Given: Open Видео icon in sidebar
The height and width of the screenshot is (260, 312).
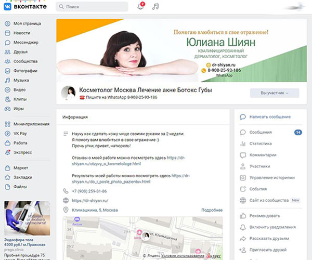Looking at the screenshot, I should coord(7,90).
